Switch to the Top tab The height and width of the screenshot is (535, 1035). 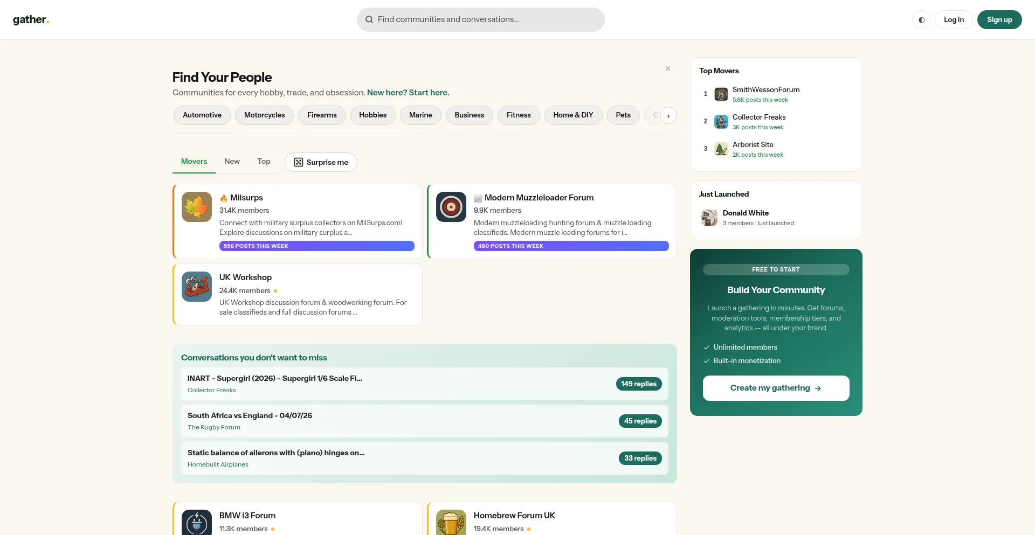(x=264, y=161)
